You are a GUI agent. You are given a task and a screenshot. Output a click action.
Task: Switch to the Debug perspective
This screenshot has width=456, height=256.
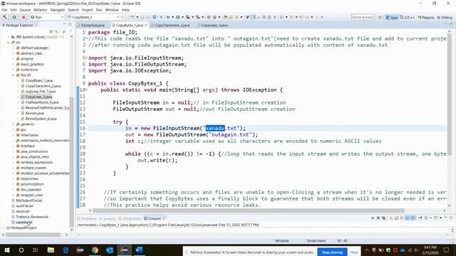click(445, 17)
